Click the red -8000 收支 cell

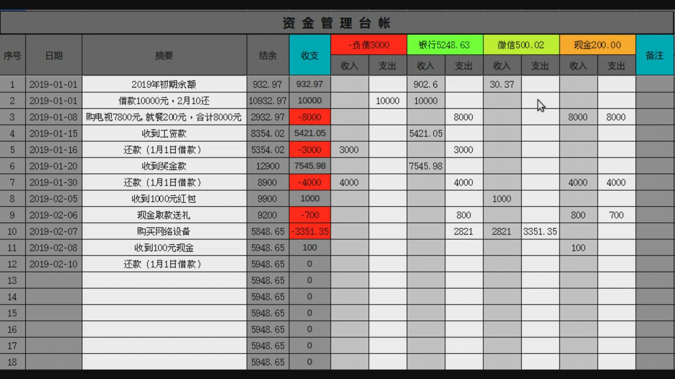pyautogui.click(x=310, y=117)
